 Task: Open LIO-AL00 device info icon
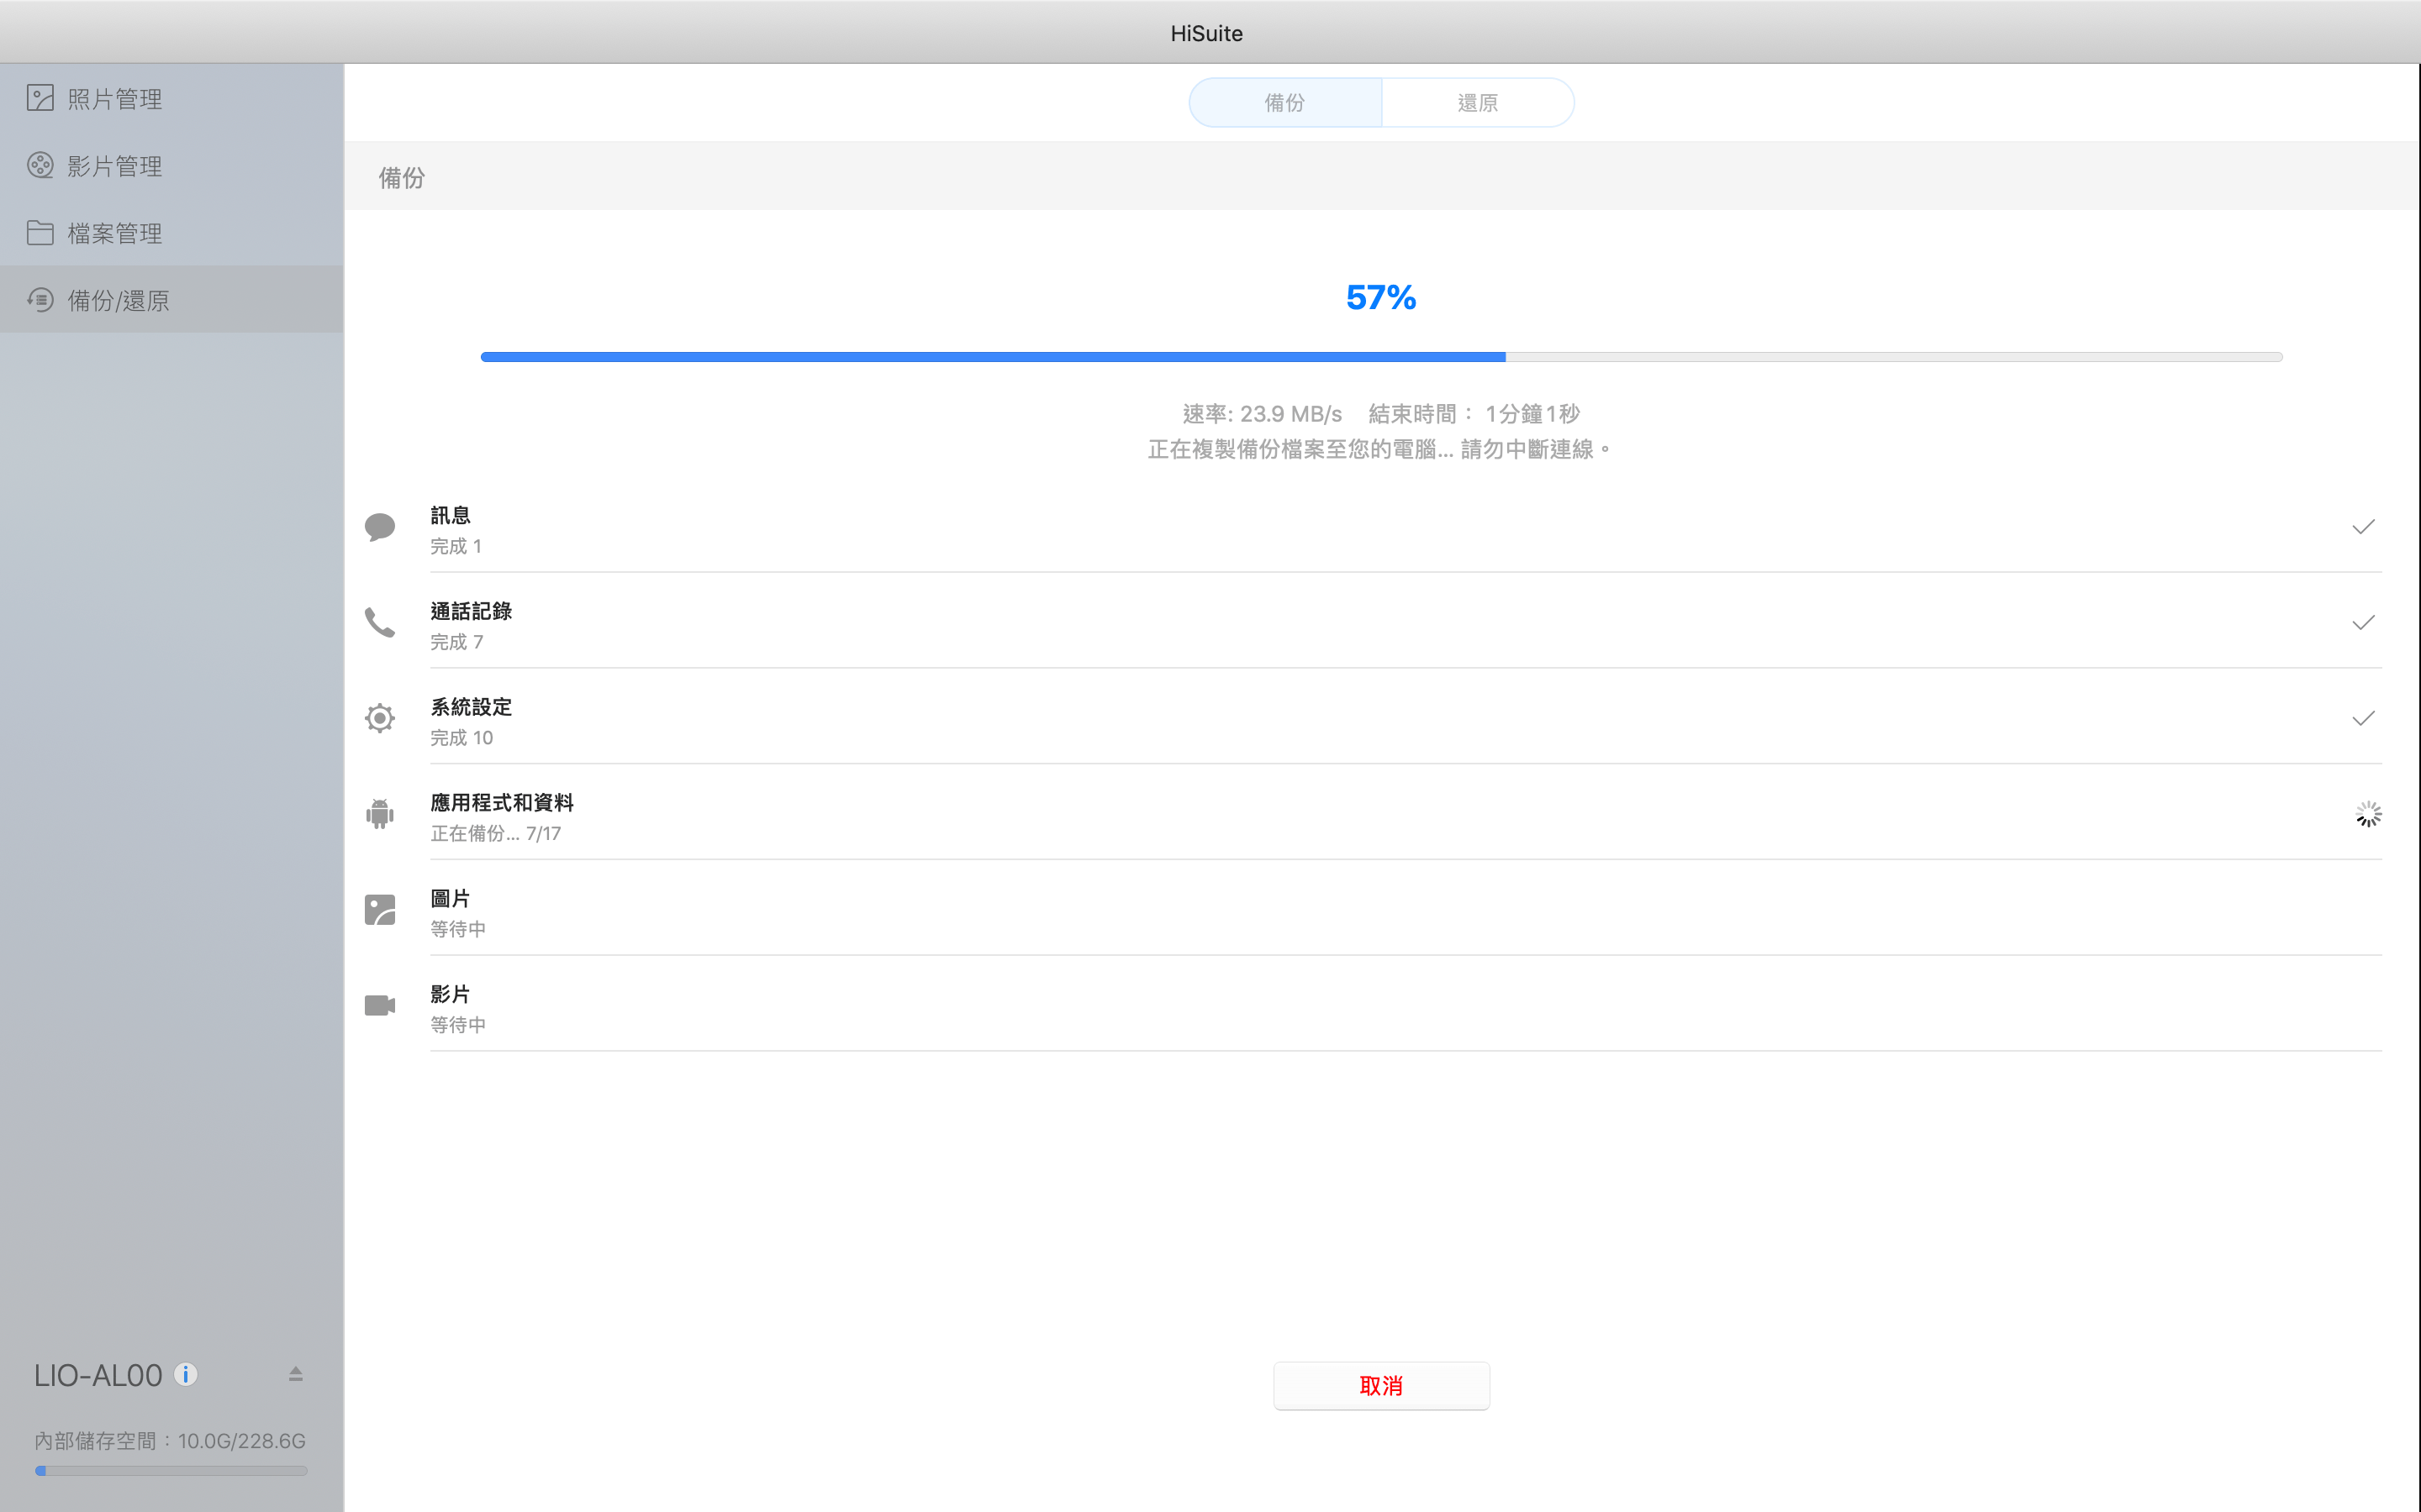point(185,1374)
